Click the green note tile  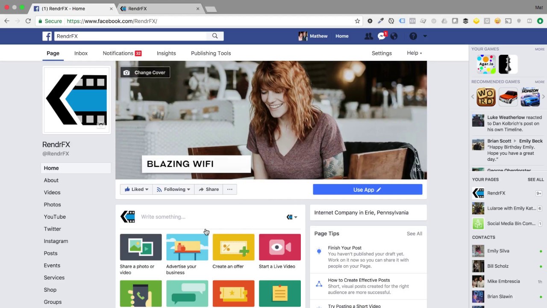(279, 293)
